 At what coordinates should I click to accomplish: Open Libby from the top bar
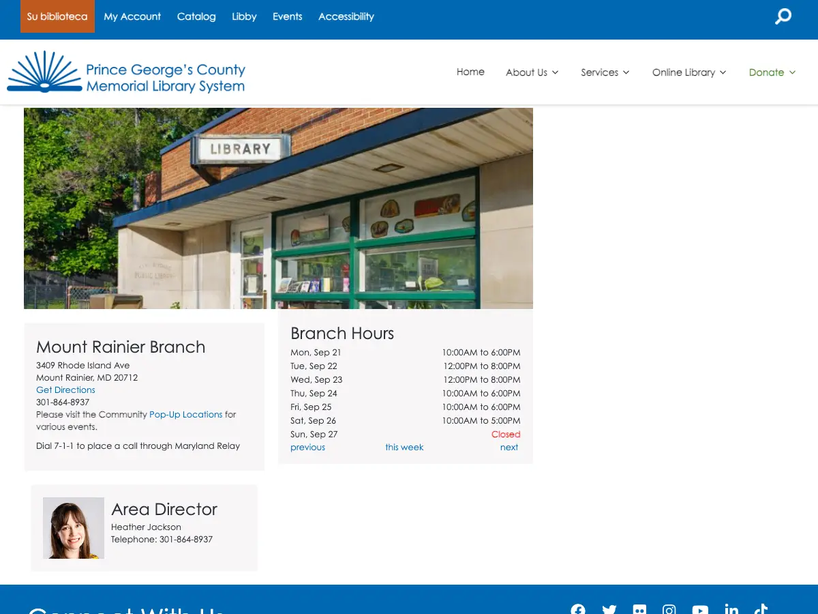(x=244, y=16)
